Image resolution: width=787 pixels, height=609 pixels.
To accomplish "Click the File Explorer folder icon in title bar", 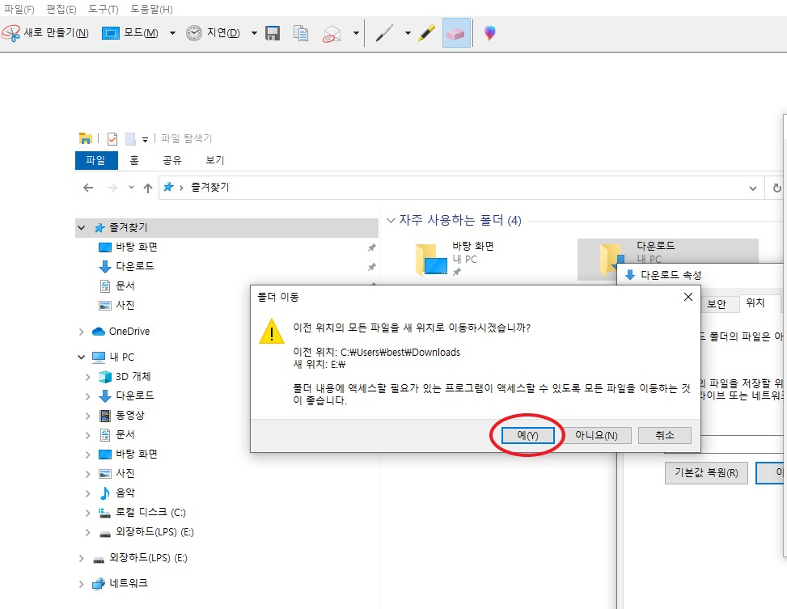I will 85,138.
